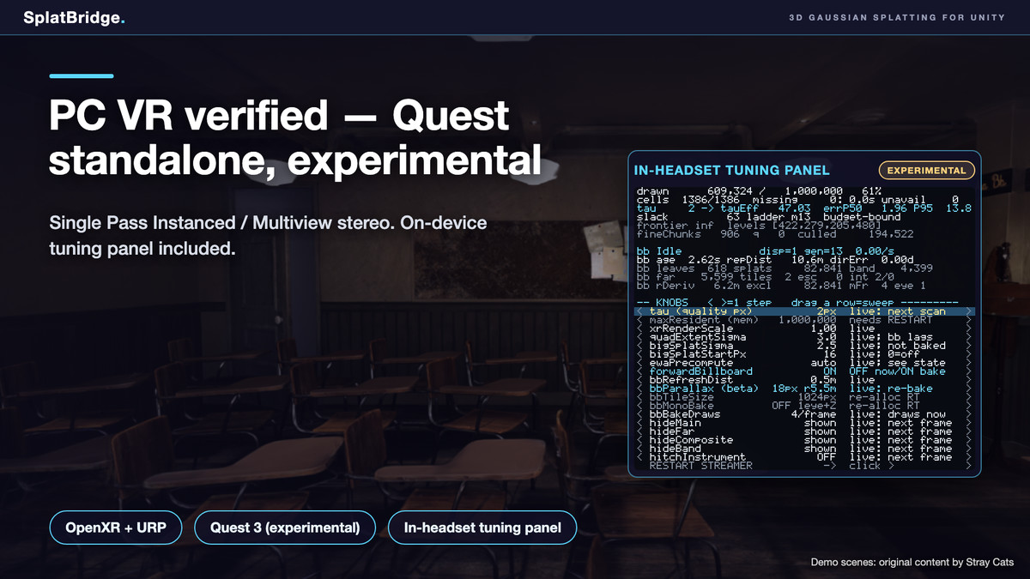Decrease bbParallax (beta) with left arrow
Screen dimensions: 1030x579
[x=639, y=389]
